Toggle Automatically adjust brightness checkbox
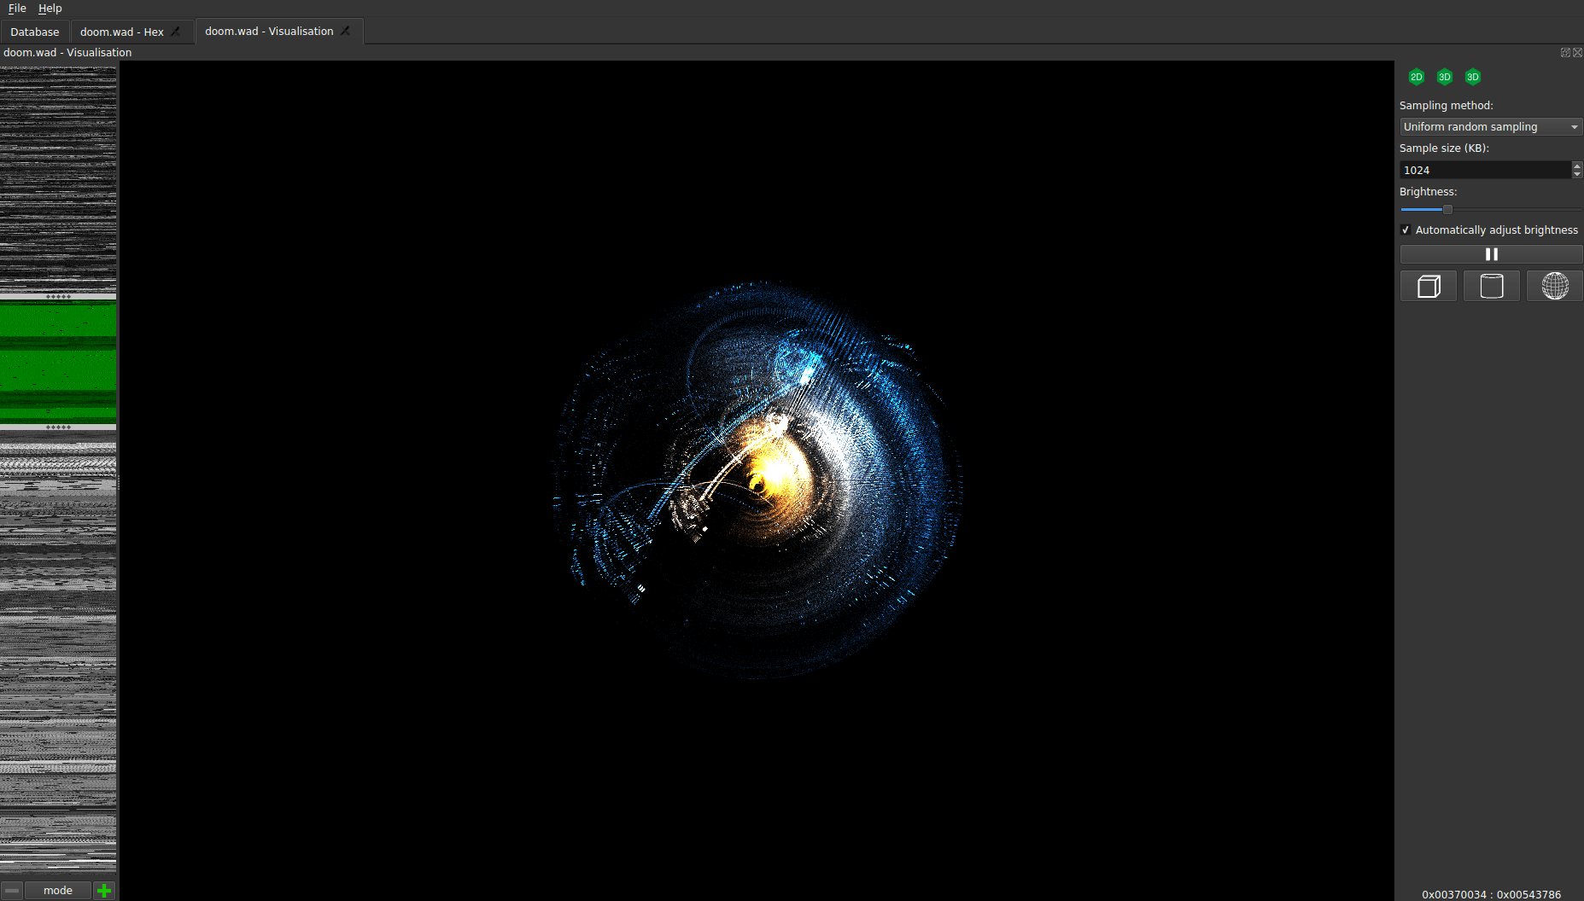This screenshot has height=901, width=1584. tap(1406, 230)
